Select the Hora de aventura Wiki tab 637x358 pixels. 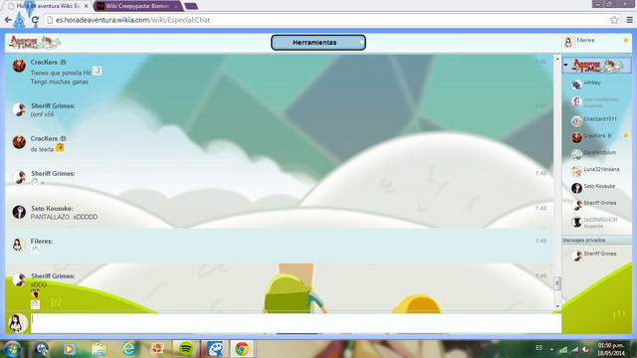point(48,6)
